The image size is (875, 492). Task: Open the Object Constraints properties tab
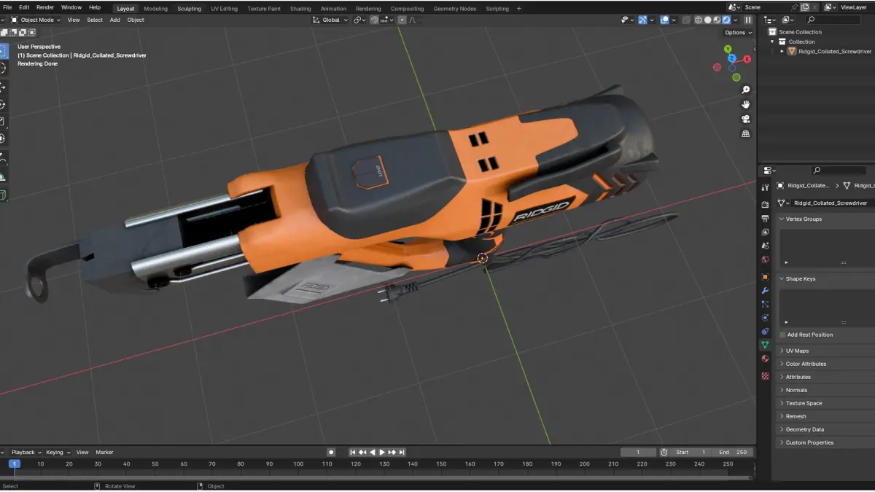click(x=765, y=332)
